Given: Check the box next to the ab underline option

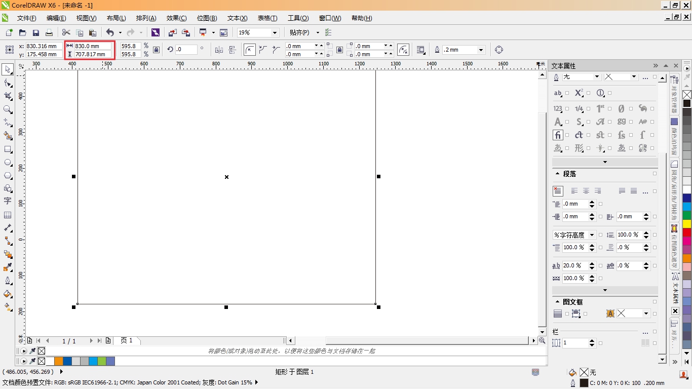Looking at the screenshot, I should [x=567, y=93].
